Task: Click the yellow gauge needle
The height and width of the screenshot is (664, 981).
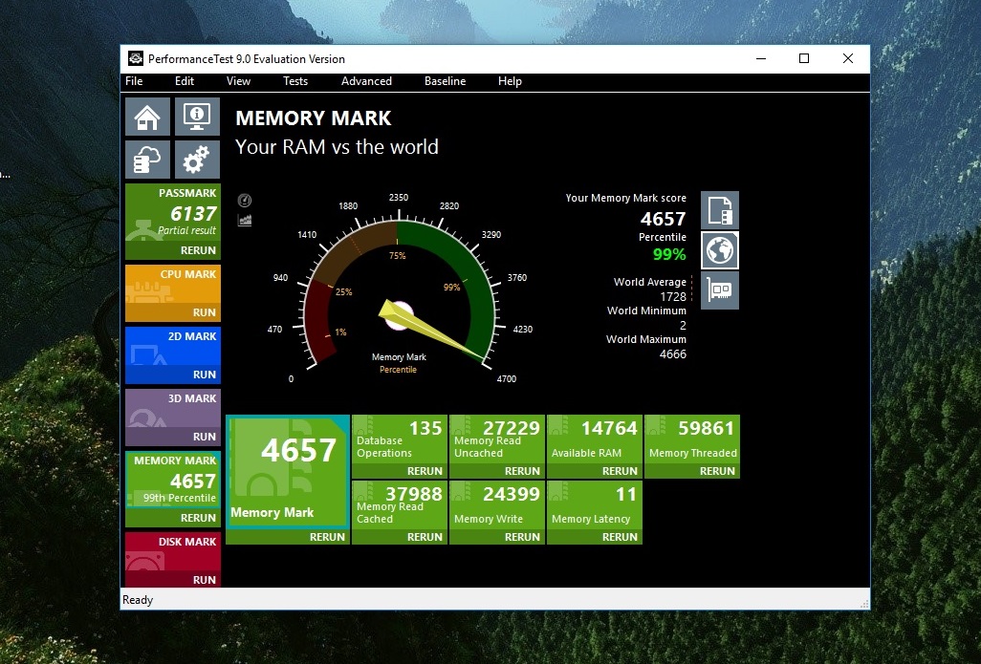Action: tap(431, 332)
